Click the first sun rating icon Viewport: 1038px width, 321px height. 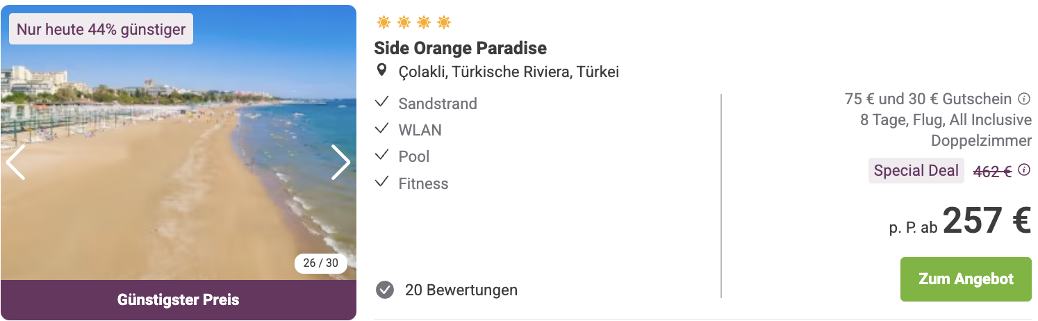pos(384,23)
